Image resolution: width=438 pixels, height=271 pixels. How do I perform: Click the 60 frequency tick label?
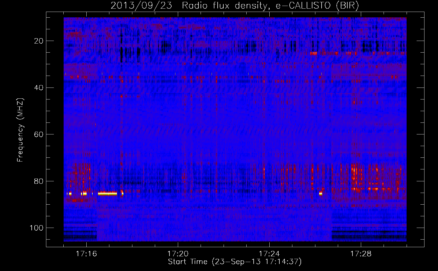tap(39, 134)
